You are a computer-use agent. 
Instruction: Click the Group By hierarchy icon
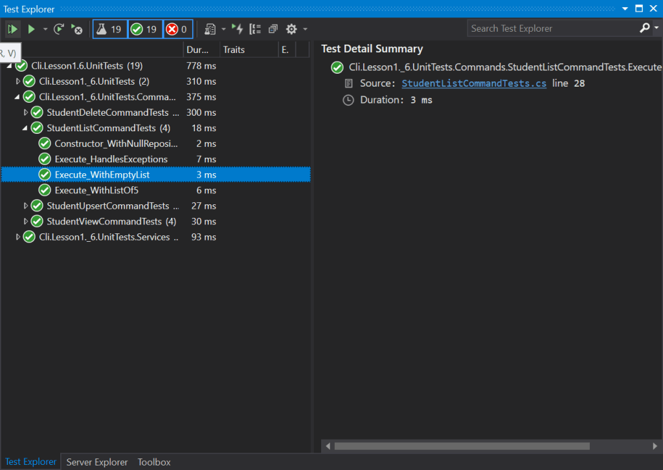tap(255, 29)
